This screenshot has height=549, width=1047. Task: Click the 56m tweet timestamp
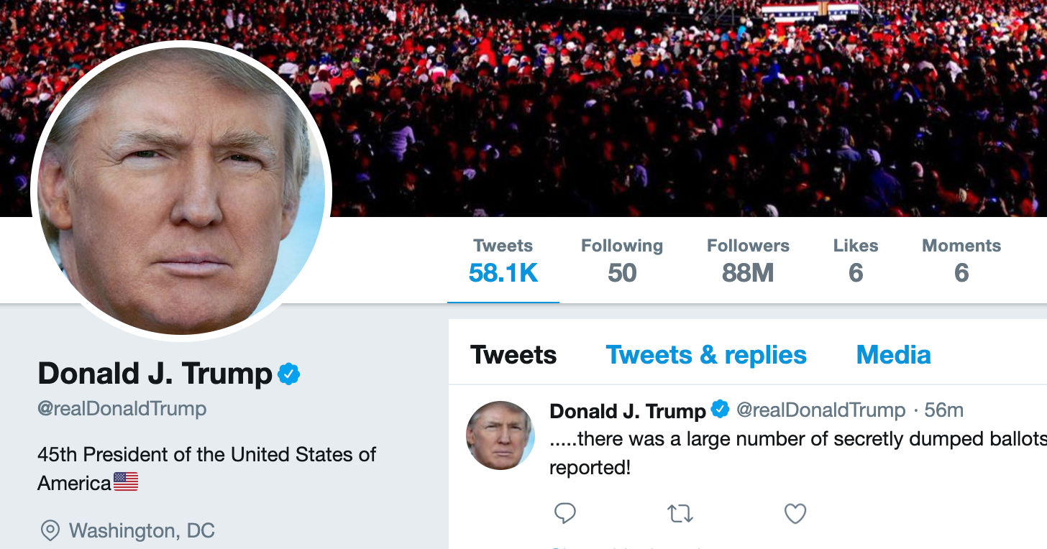pos(943,410)
